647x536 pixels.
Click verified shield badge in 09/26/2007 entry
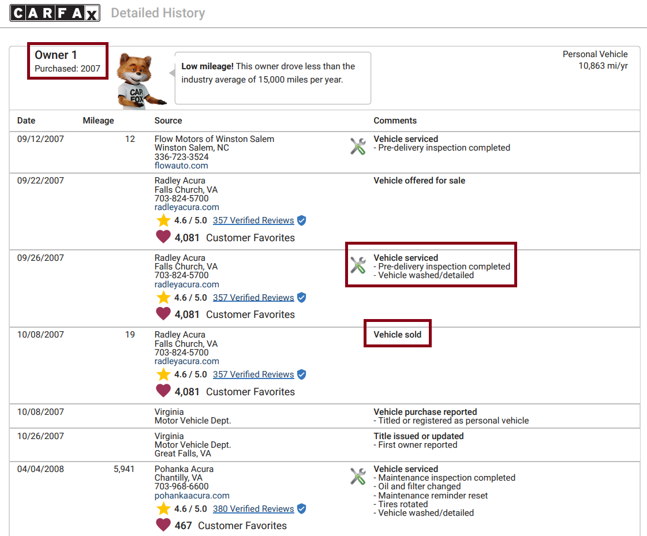(301, 298)
